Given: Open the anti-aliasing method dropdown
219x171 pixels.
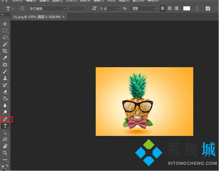Looking at the screenshot, I should [143, 9].
